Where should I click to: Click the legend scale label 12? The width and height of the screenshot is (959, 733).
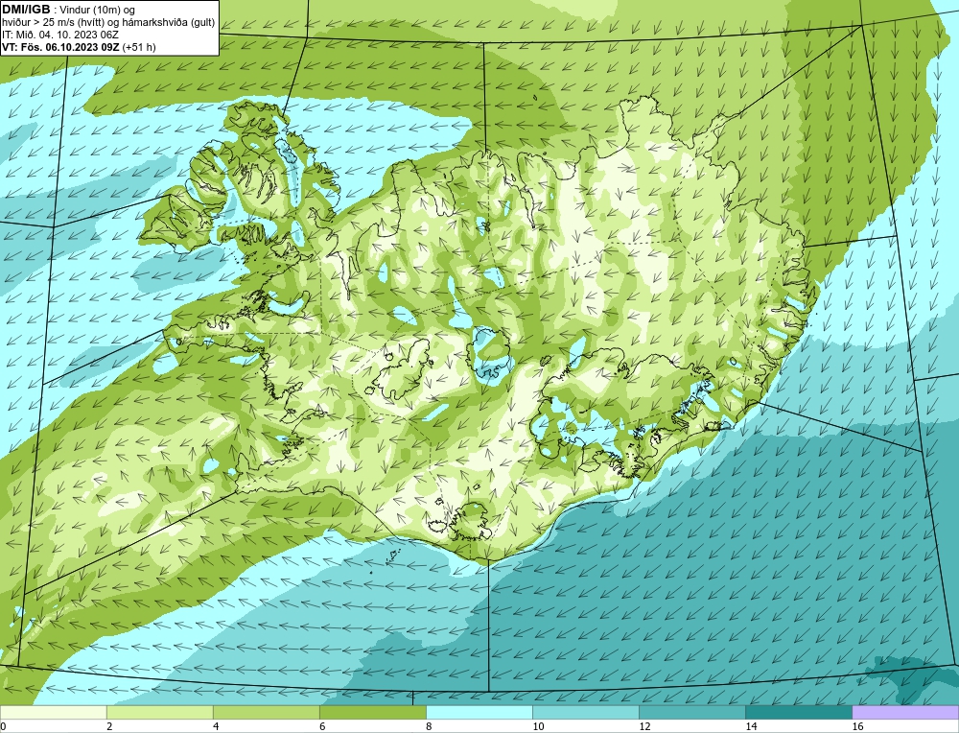click(x=644, y=726)
